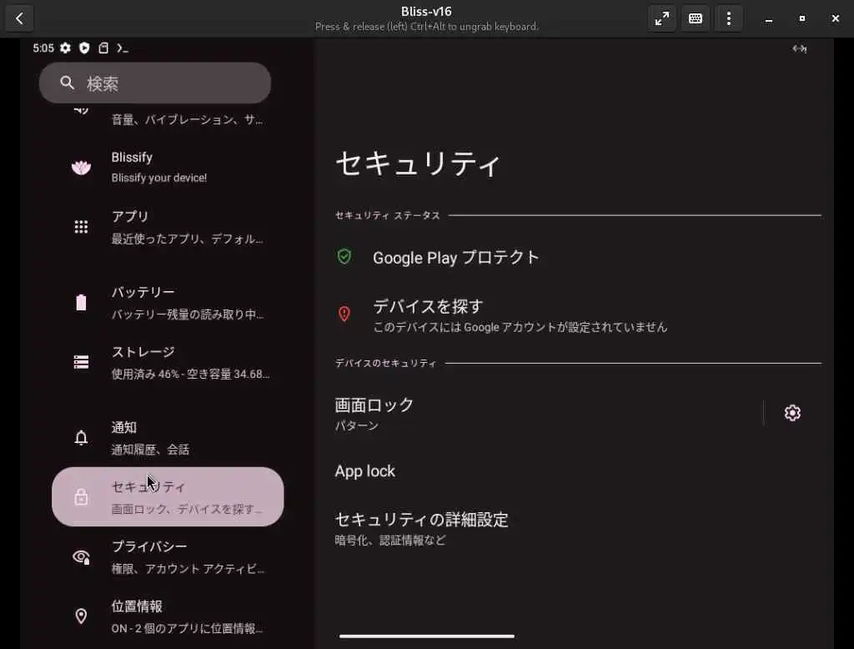Open the 位置情報 settings entry
The width and height of the screenshot is (854, 649).
pyautogui.click(x=168, y=616)
